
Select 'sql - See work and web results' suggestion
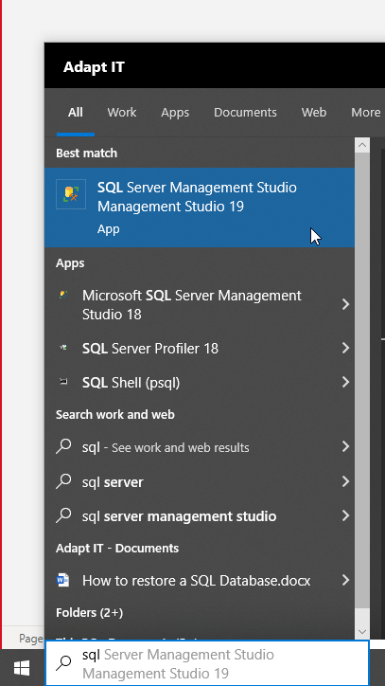tap(200, 447)
